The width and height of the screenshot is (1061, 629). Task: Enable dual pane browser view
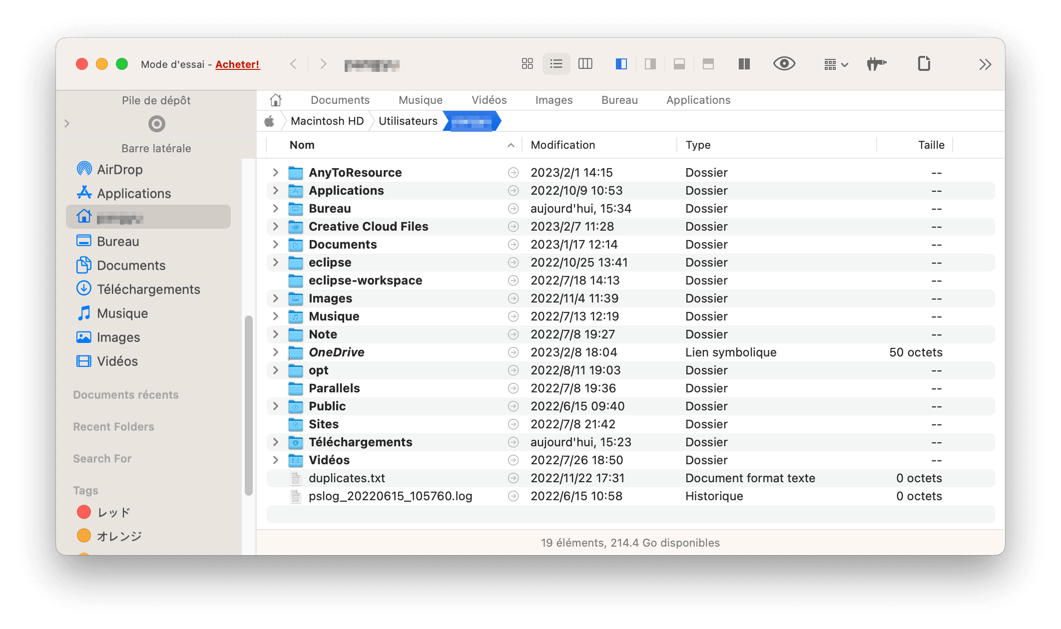744,64
